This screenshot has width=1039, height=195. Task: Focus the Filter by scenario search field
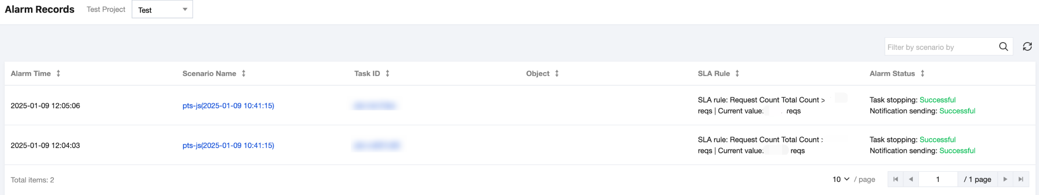939,47
